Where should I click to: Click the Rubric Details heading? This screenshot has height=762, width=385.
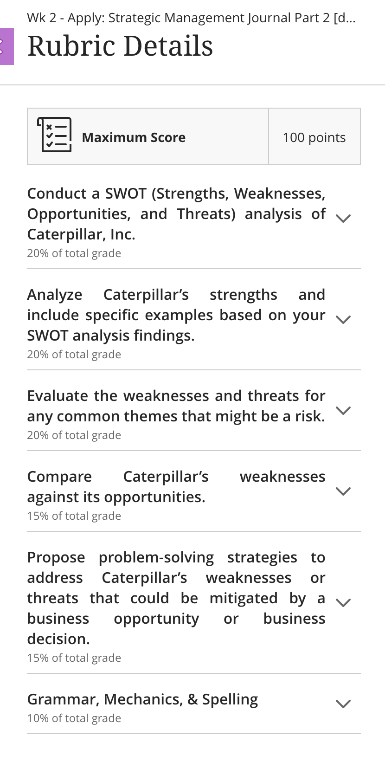coord(120,46)
